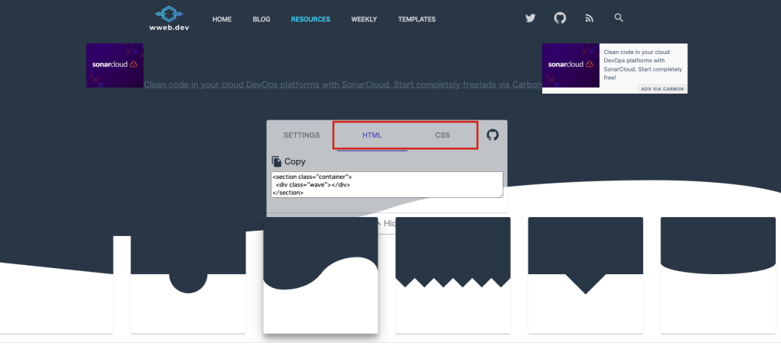Screen dimensions: 781x345
Task: Click the left SonarCloud ad image
Action: (115, 65)
